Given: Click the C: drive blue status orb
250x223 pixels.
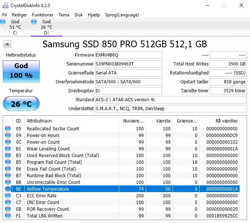Looking at the screenshot, I should coord(3,22).
